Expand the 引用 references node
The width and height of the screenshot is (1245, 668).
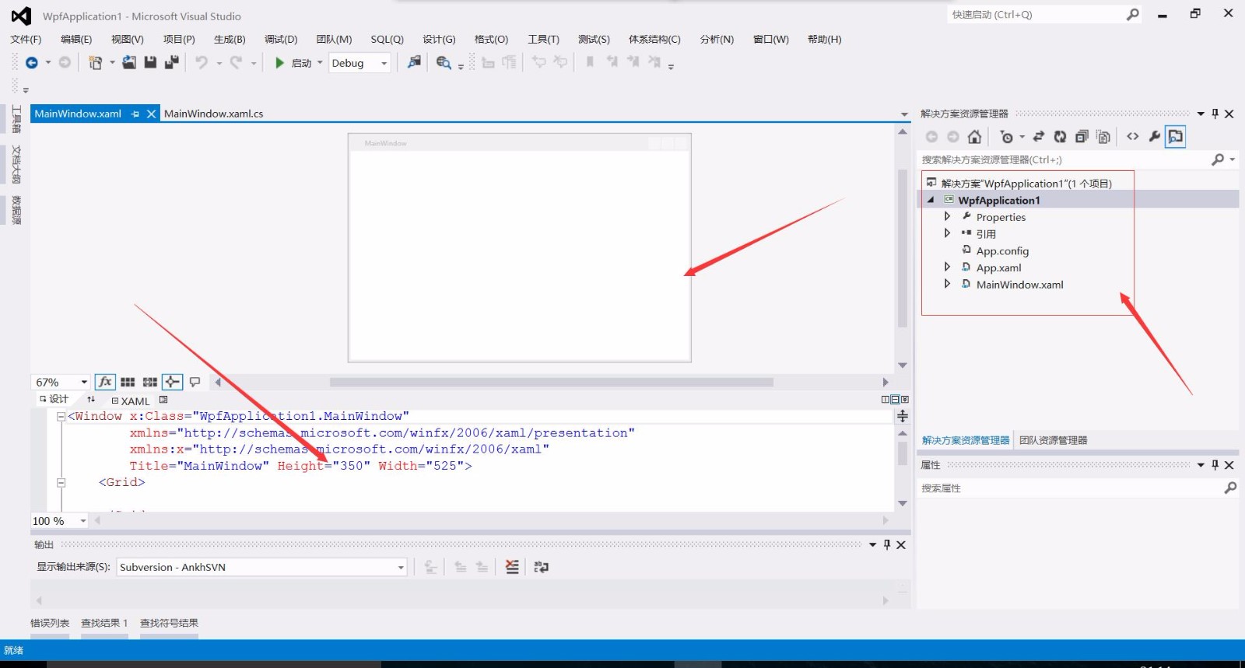click(947, 233)
